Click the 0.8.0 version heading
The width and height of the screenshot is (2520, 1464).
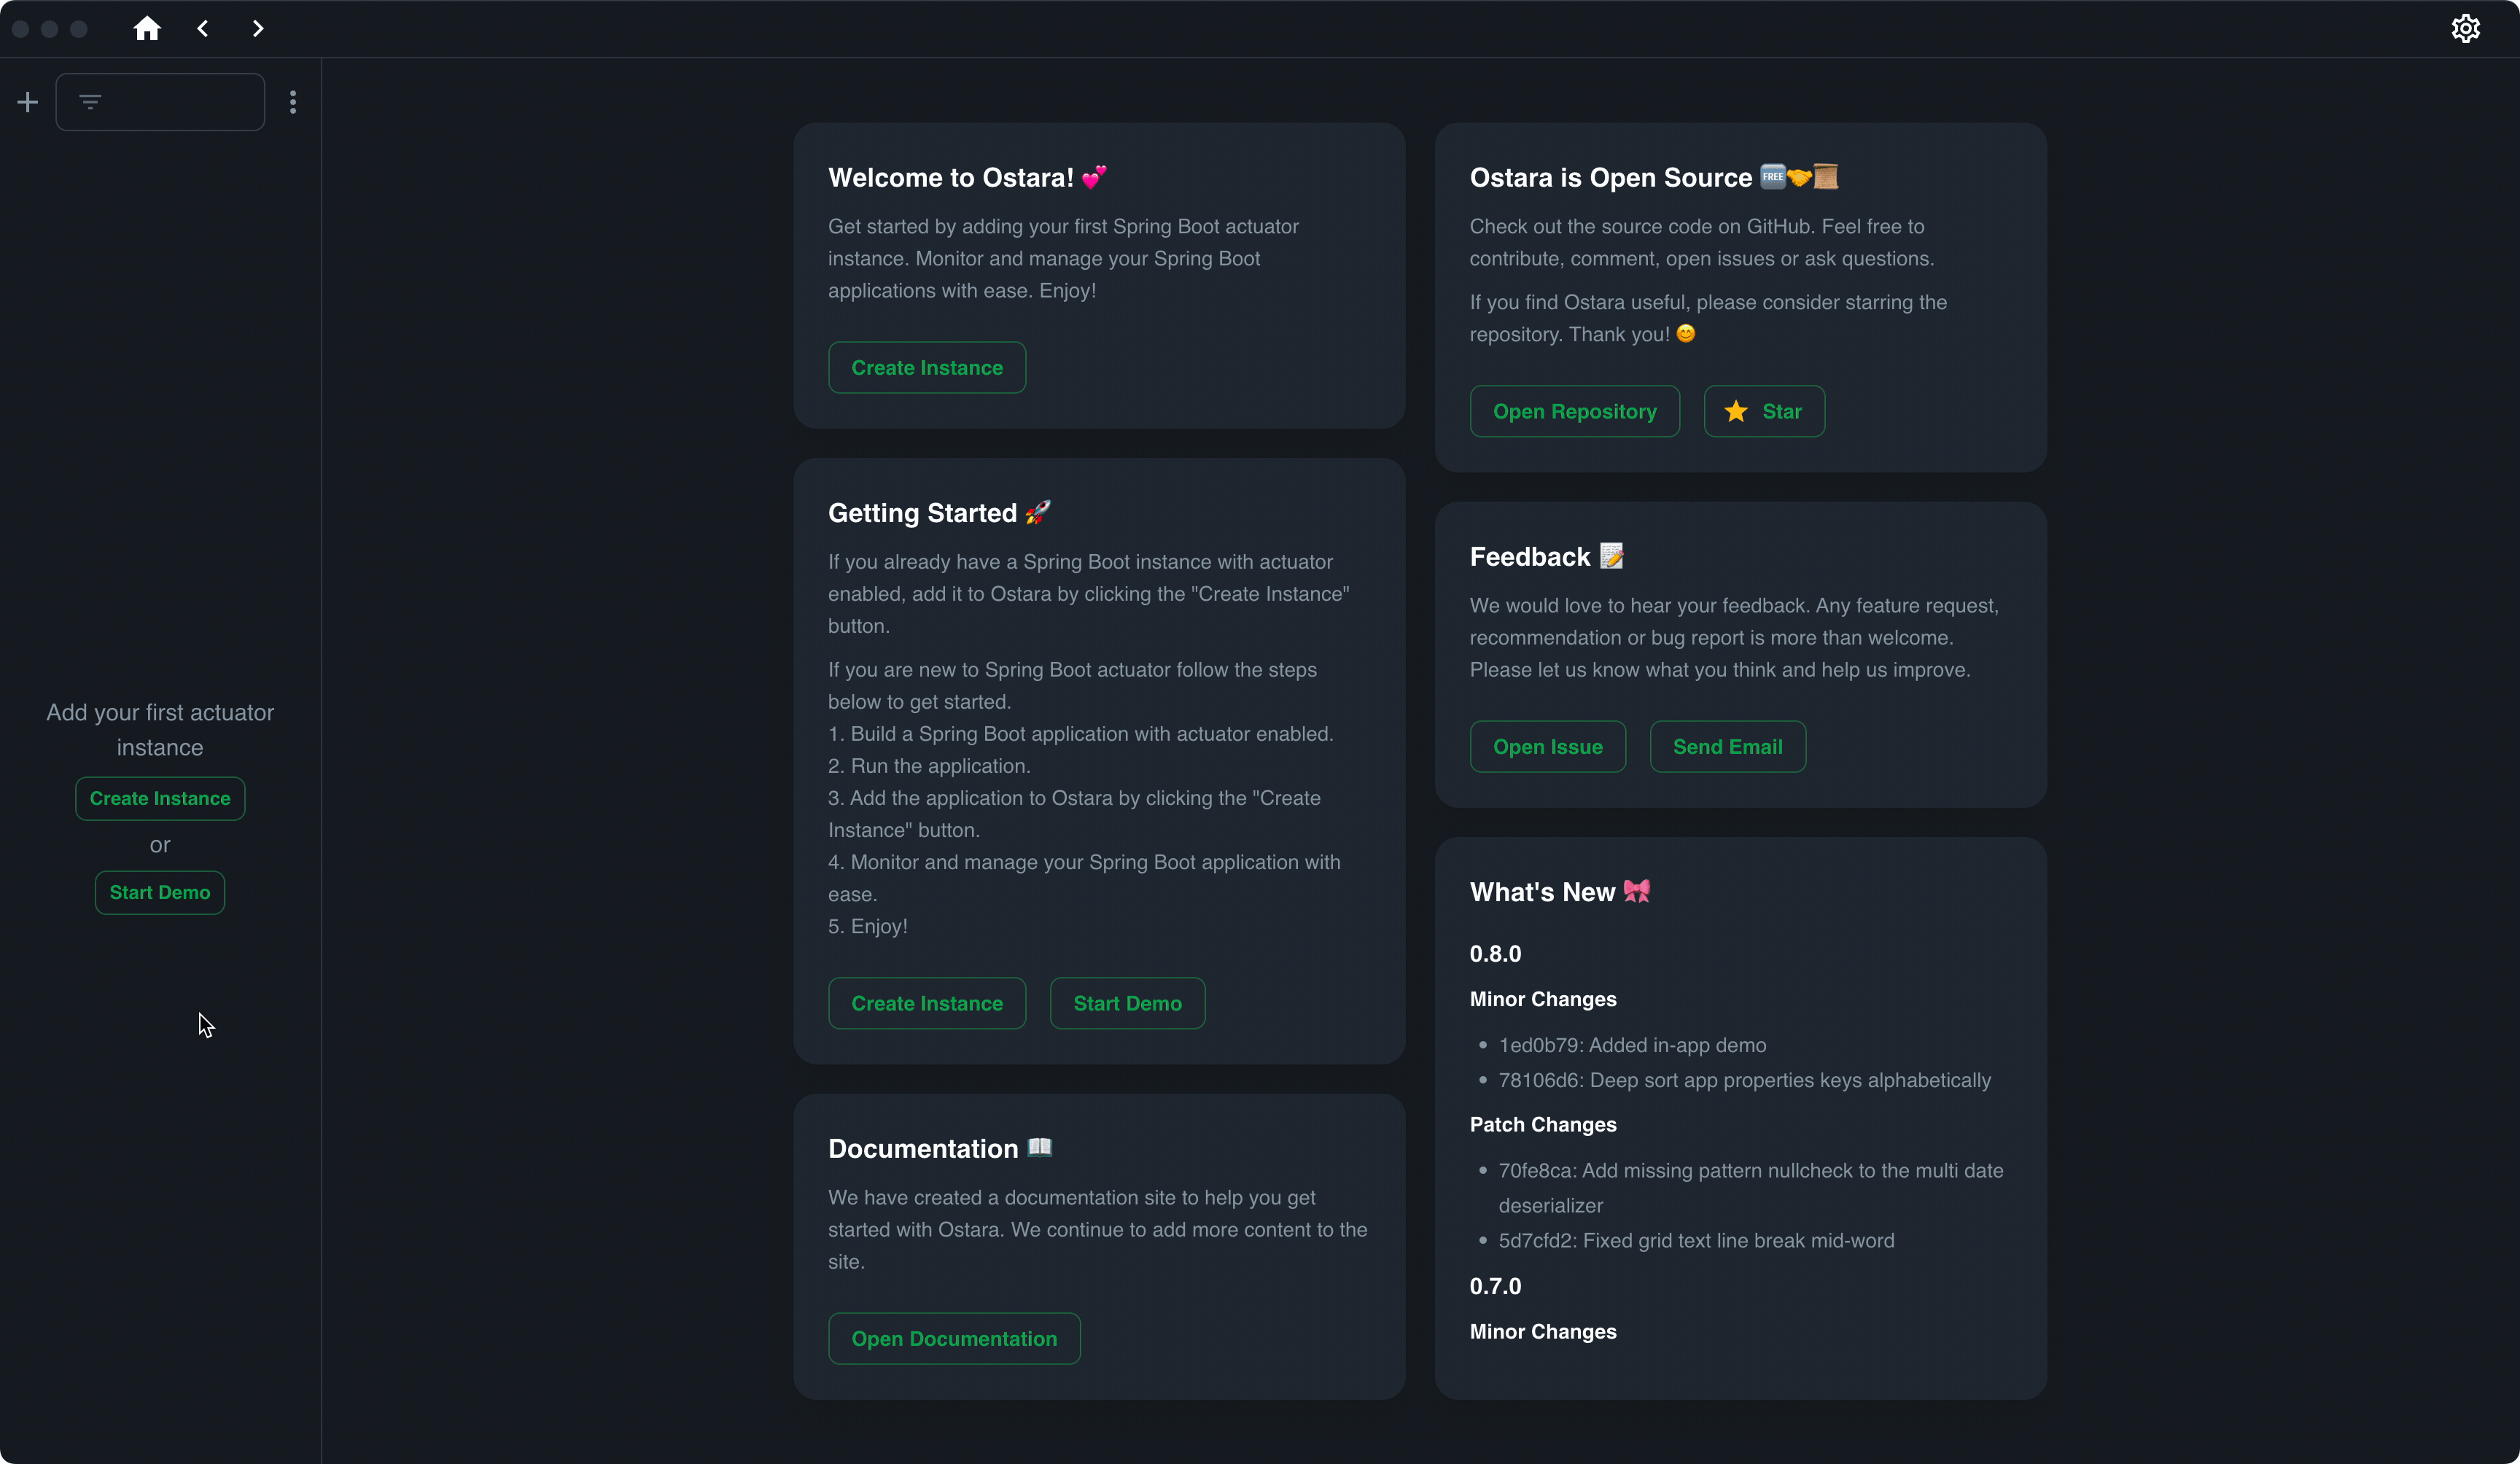pos(1495,954)
